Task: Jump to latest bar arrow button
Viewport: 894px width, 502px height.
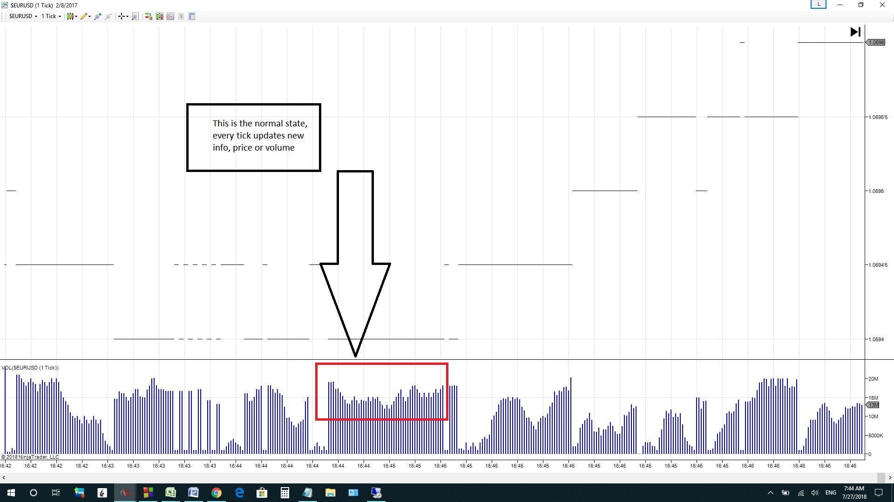Action: (x=855, y=32)
